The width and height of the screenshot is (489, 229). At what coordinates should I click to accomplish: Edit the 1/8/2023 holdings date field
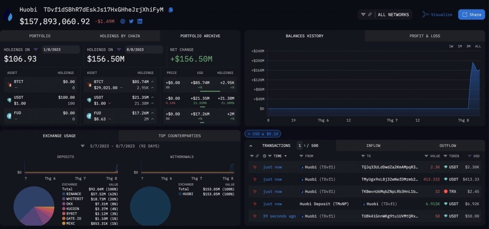click(x=61, y=50)
